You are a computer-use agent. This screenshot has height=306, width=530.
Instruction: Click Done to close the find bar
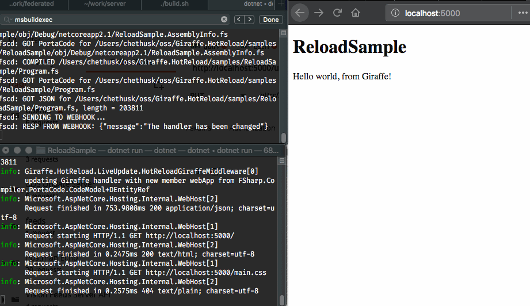tap(270, 20)
